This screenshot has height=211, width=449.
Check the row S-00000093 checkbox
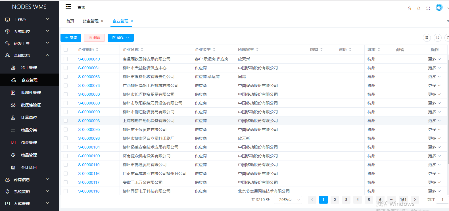click(66, 121)
